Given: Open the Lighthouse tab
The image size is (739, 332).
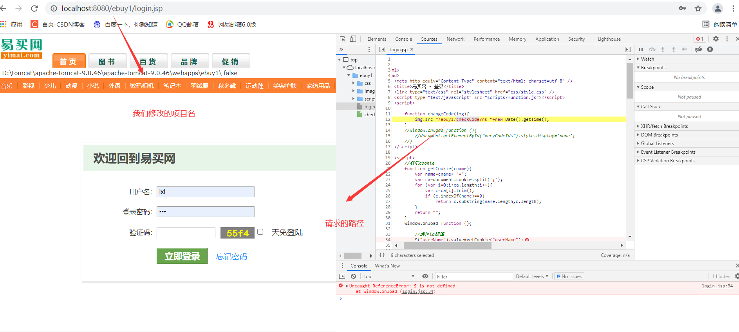Looking at the screenshot, I should coord(609,39).
